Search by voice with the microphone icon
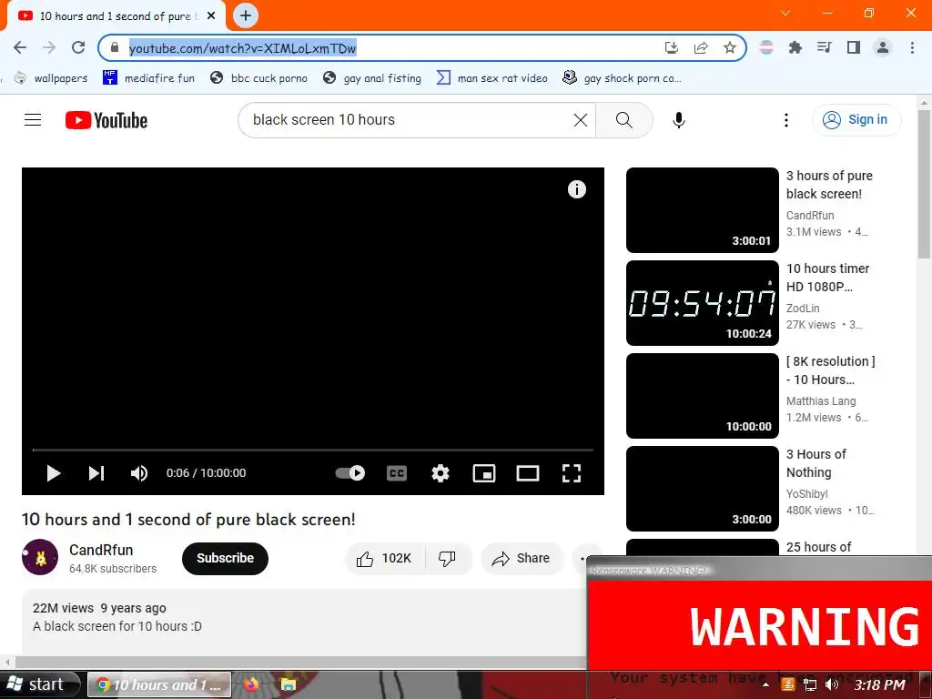This screenshot has width=932, height=699. click(679, 120)
